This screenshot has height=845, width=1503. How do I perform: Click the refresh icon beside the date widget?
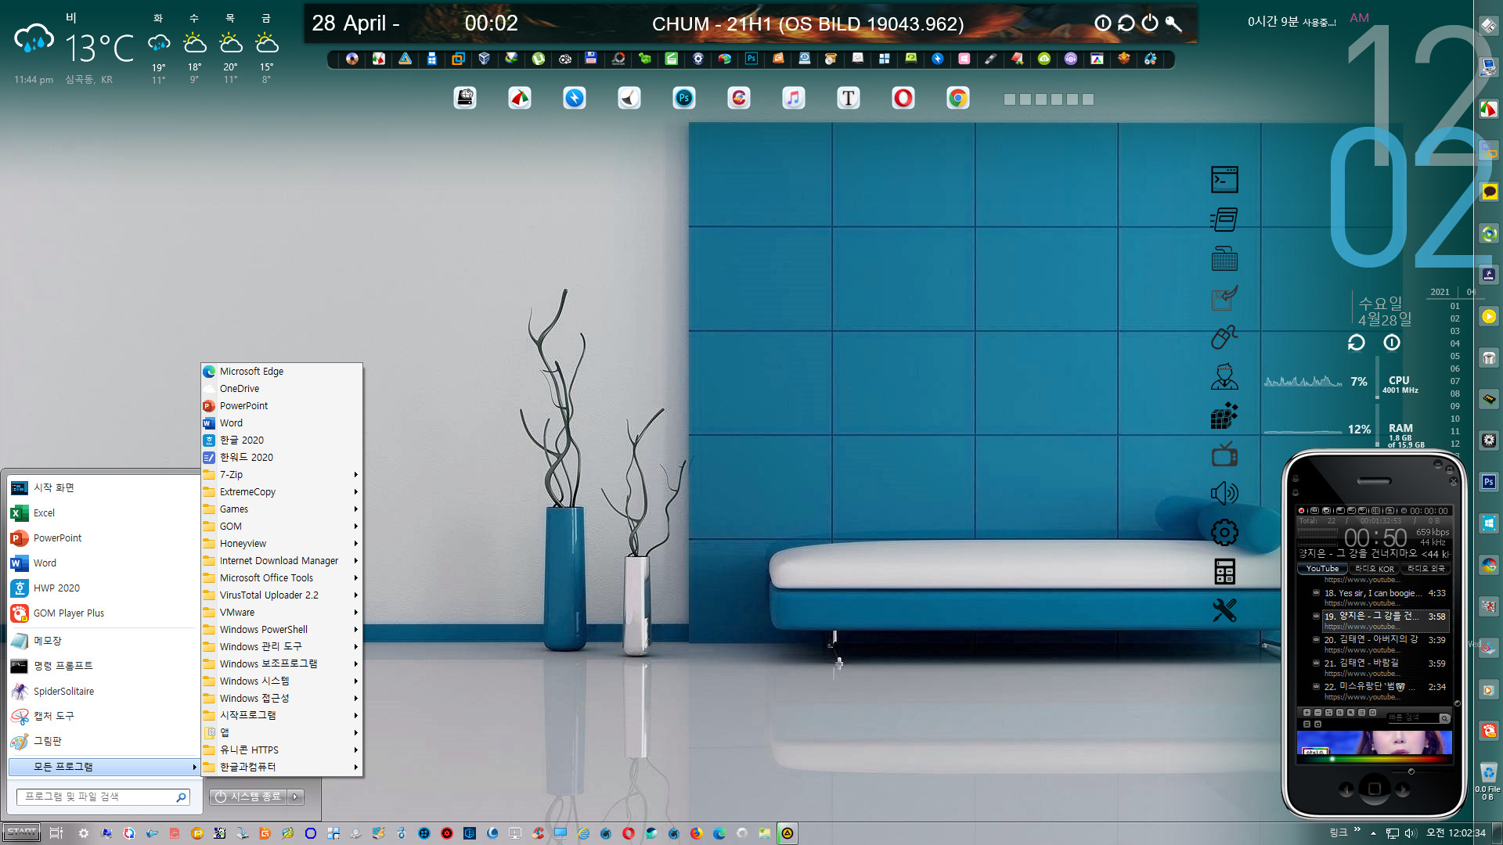point(1356,343)
